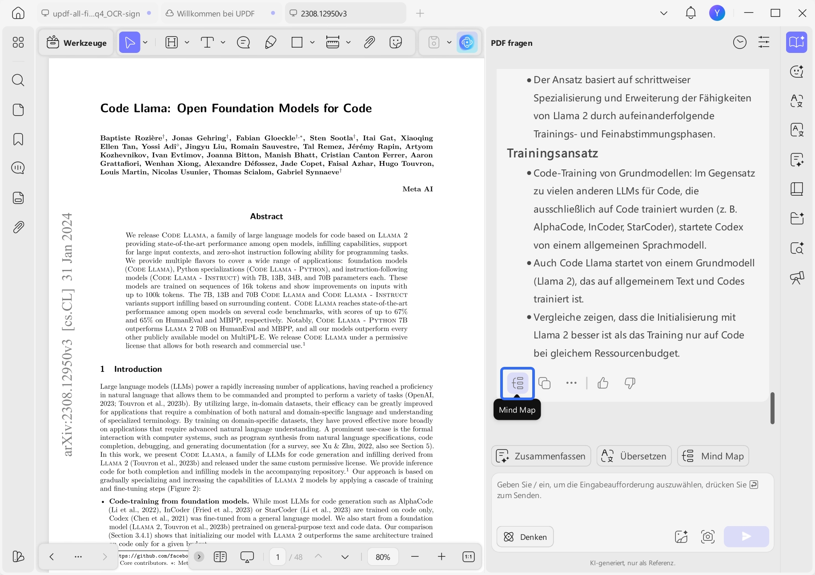The height and width of the screenshot is (575, 815).
Task: Click the Mind Map prompt button
Action: coord(713,456)
